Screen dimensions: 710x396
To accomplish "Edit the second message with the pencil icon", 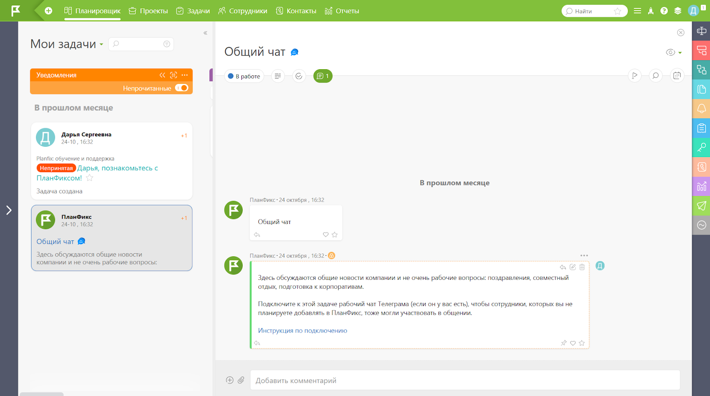I will pyautogui.click(x=573, y=267).
